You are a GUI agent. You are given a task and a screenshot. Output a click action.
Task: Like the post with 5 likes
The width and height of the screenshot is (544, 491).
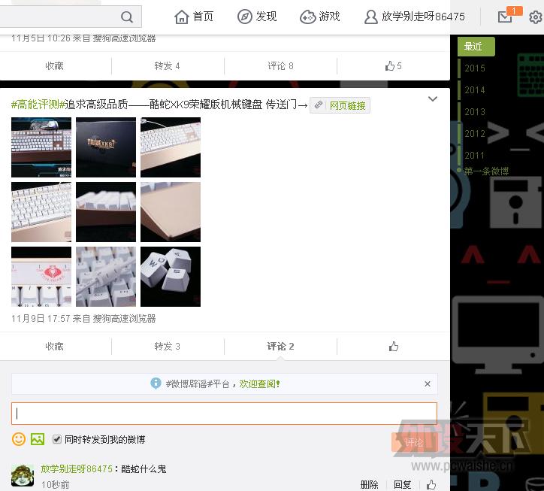[x=393, y=66]
